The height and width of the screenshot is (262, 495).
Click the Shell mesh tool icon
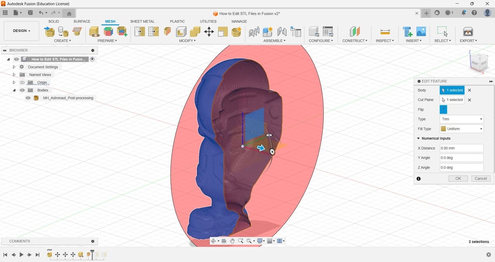(181, 31)
